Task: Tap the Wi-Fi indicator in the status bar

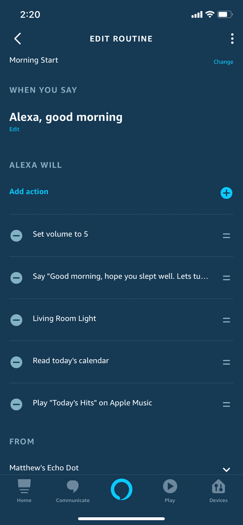Action: click(210, 14)
